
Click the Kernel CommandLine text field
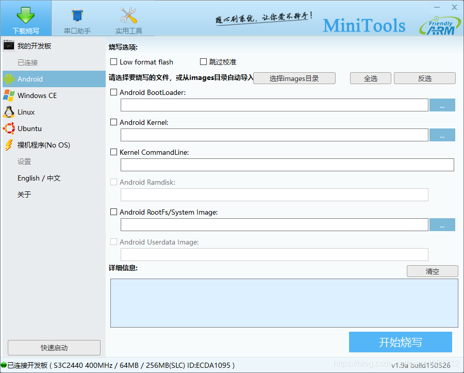pos(287,165)
